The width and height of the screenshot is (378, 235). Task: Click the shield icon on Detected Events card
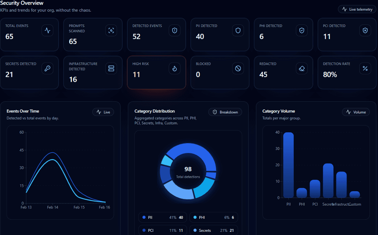174,30
